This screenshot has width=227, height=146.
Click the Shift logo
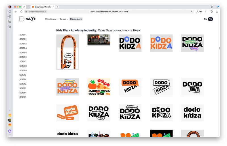(27, 19)
